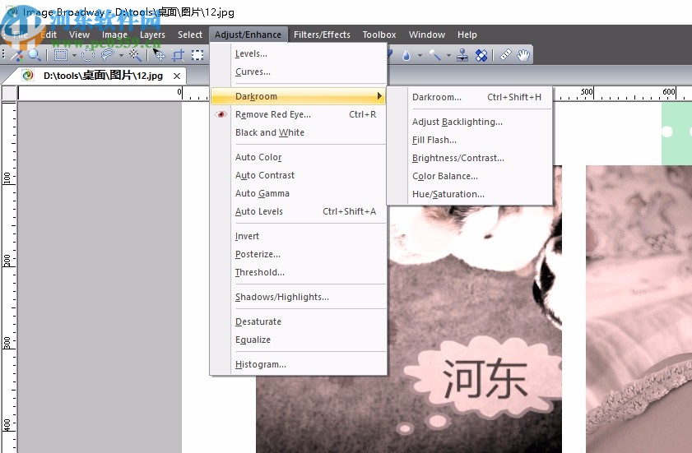This screenshot has width=692, height=453.
Task: Apply Auto Color
Action: pyautogui.click(x=299, y=157)
